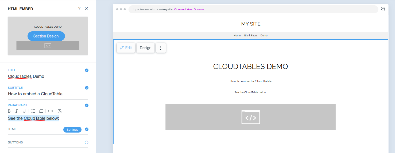Toggle the Paragraph visibility checkmark
Viewport: 395px width, 153px height.
pyautogui.click(x=87, y=105)
